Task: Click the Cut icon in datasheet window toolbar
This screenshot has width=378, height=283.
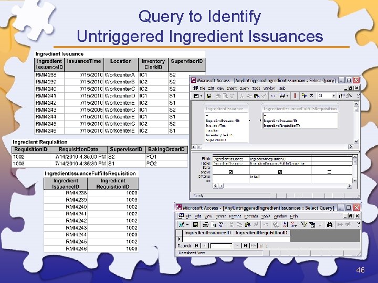Action: [x=232, y=224]
